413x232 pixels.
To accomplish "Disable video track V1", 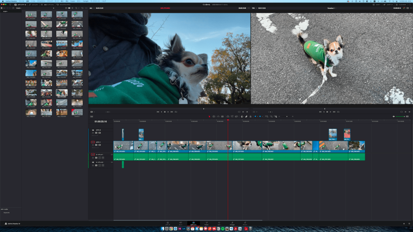I will pyautogui.click(x=100, y=145).
